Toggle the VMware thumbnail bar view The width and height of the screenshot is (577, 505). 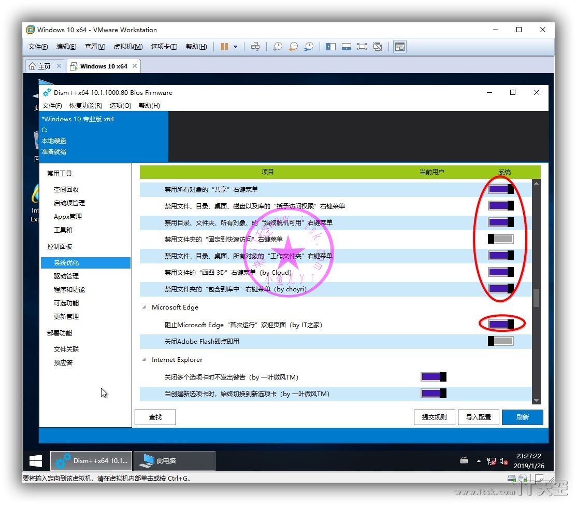click(x=347, y=47)
